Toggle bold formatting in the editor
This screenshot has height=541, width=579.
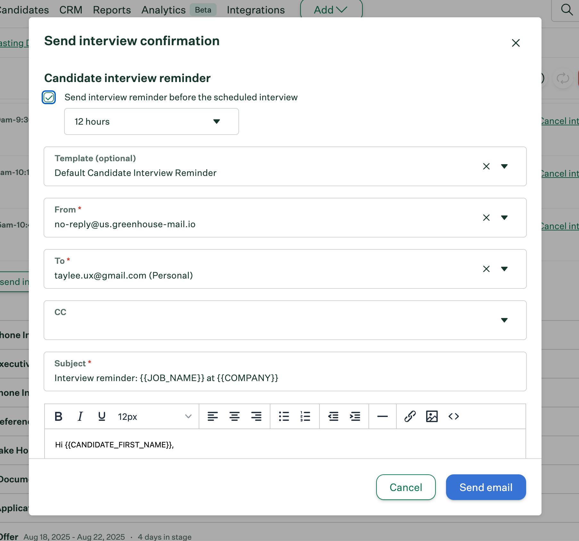[x=58, y=416]
